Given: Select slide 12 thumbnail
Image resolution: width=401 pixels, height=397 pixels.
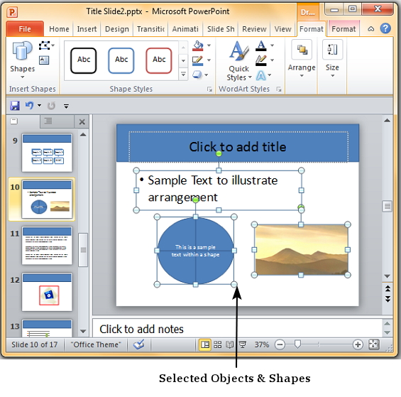Looking at the screenshot, I should coord(47,292).
